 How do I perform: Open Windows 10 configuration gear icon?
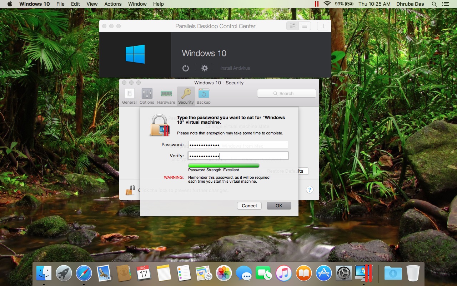pos(205,68)
